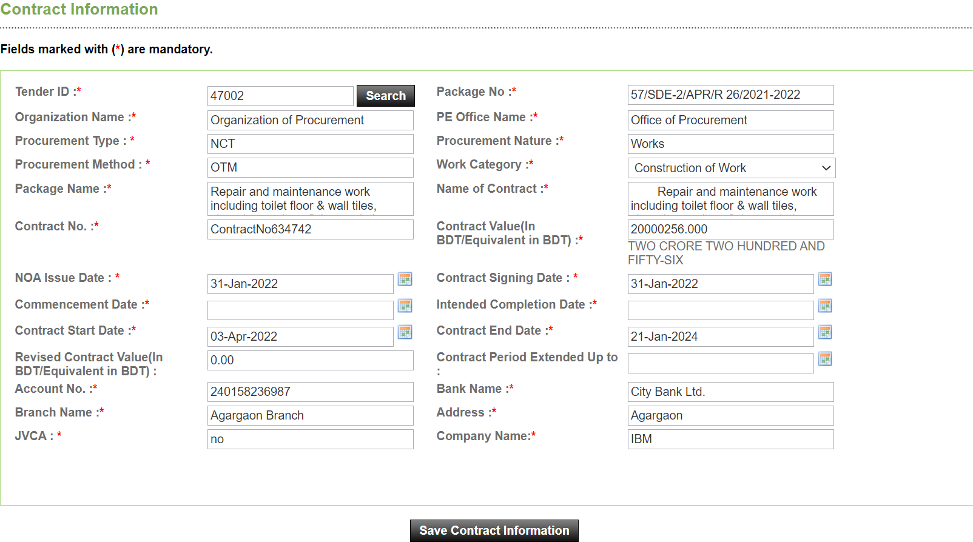Click the Contract Signing Date field
Screen dimensions: 973x542
pyautogui.click(x=721, y=284)
